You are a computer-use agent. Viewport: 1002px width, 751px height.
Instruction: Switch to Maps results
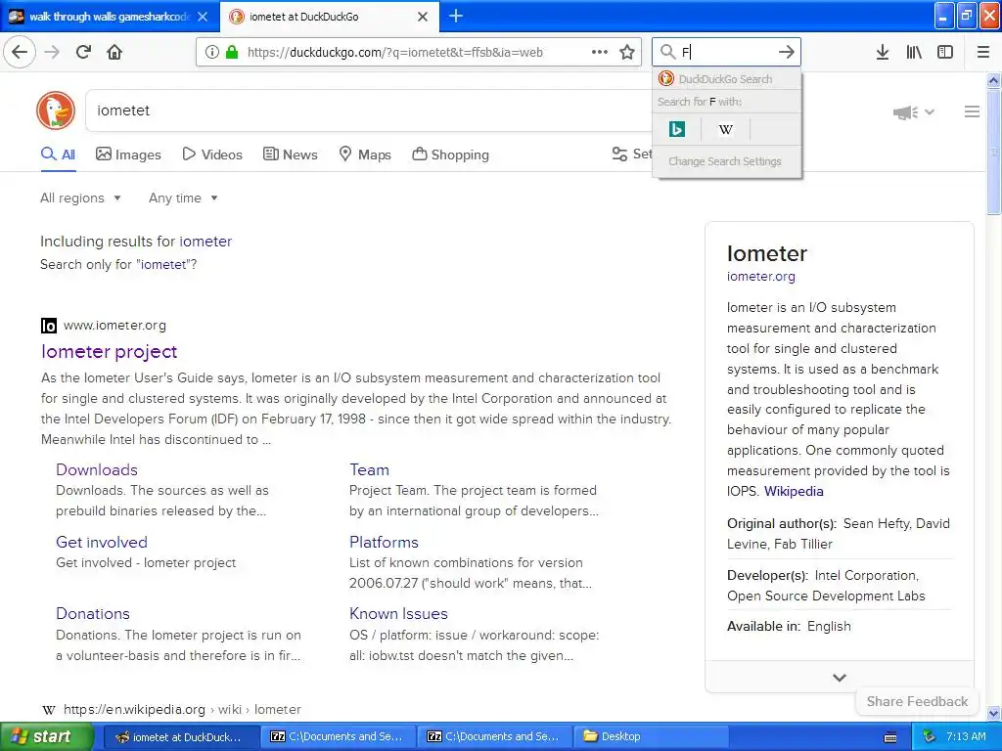[x=365, y=155]
